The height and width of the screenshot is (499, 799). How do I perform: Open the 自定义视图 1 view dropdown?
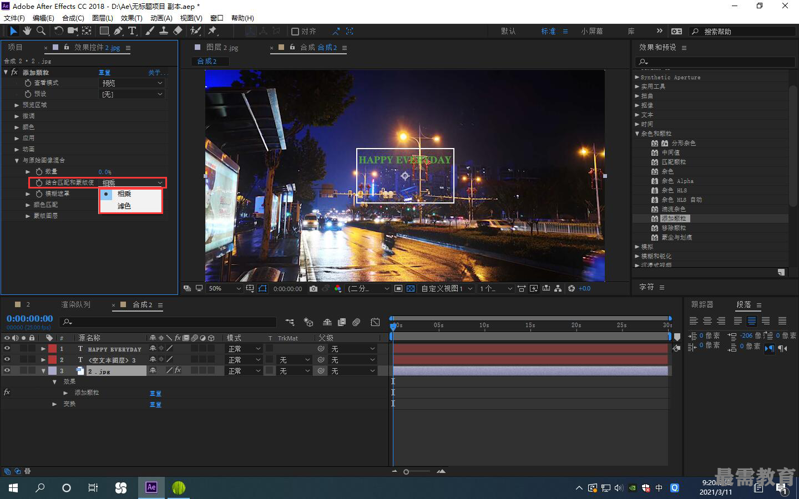click(x=447, y=288)
